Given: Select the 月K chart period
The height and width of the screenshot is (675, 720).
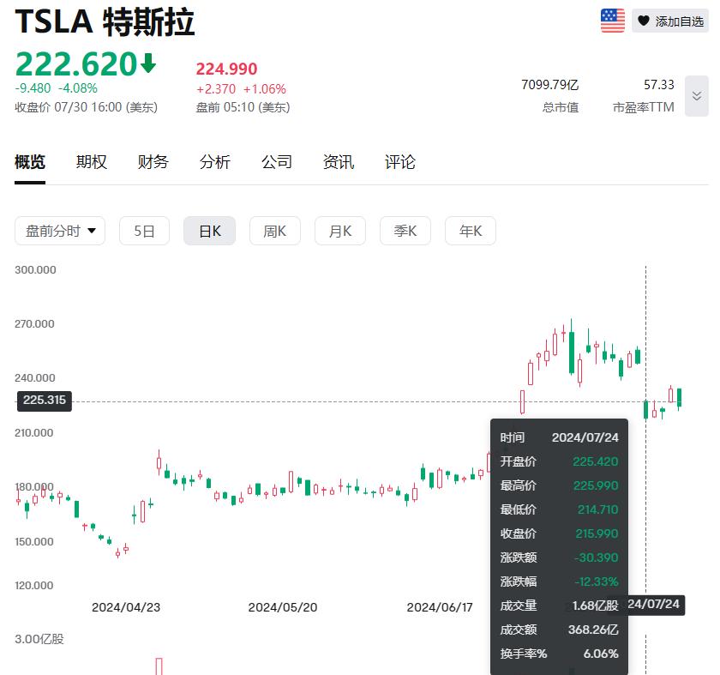Looking at the screenshot, I should (339, 231).
